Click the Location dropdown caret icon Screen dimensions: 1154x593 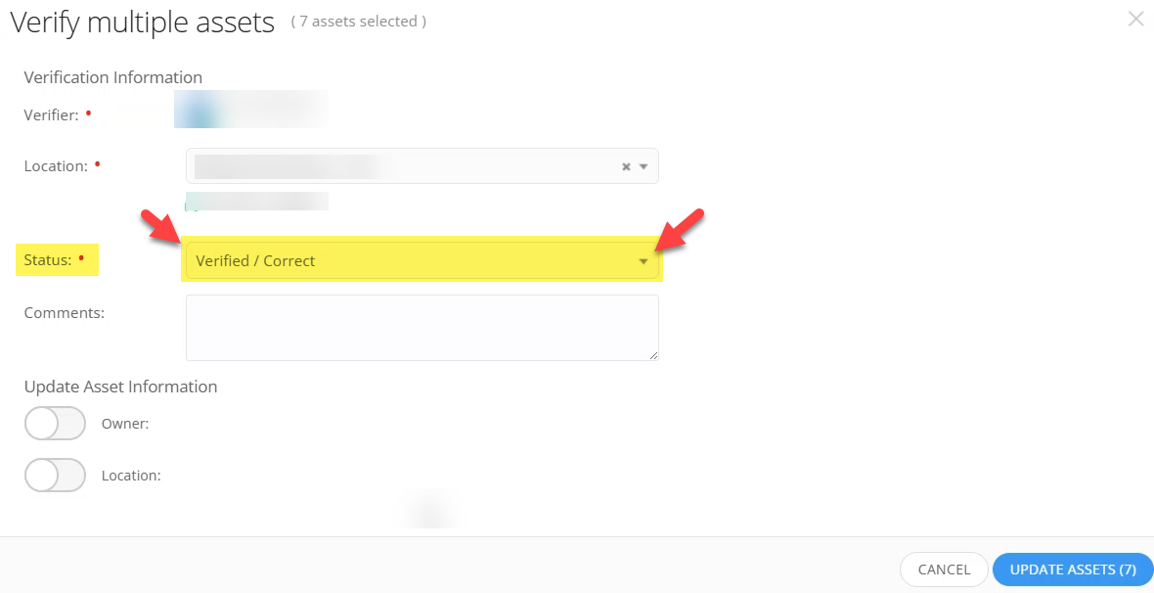pos(644,166)
